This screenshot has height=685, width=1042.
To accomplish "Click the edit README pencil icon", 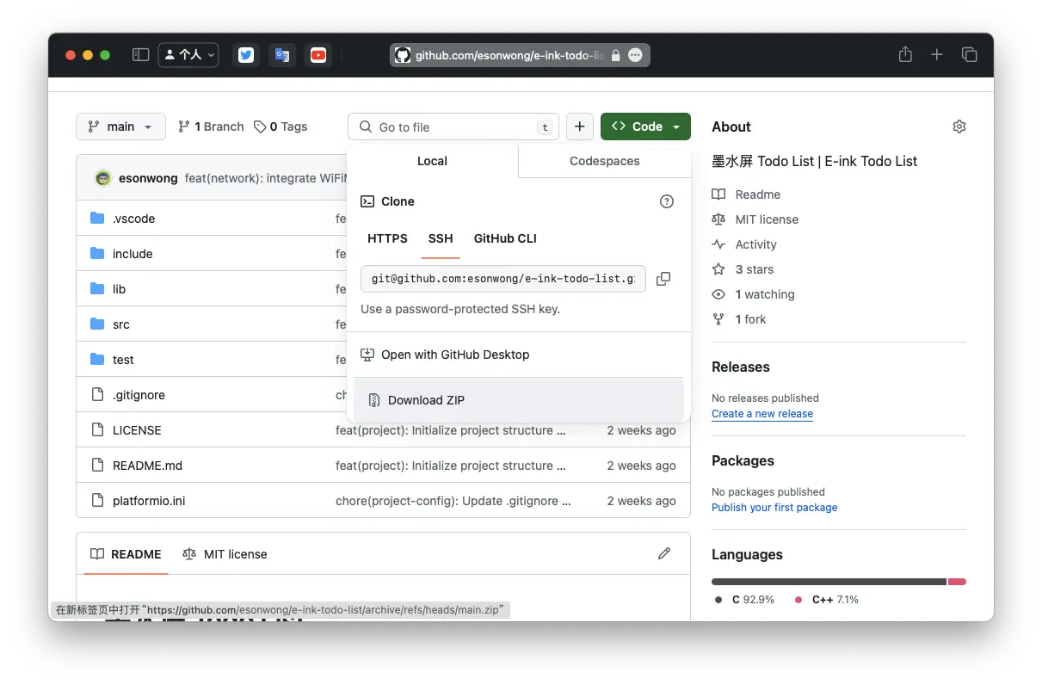I will [663, 553].
